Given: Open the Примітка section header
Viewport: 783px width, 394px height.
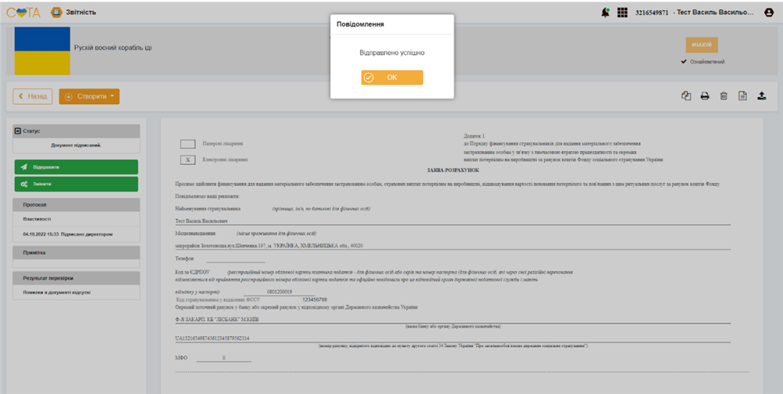Looking at the screenshot, I should point(76,253).
